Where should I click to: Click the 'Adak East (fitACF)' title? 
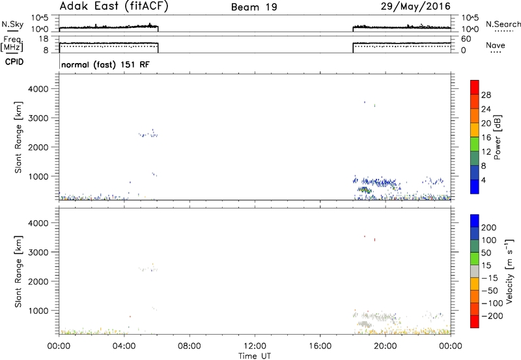click(114, 6)
